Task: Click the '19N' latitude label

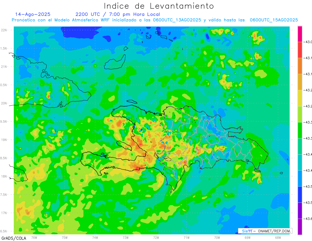Action: pos(4,140)
